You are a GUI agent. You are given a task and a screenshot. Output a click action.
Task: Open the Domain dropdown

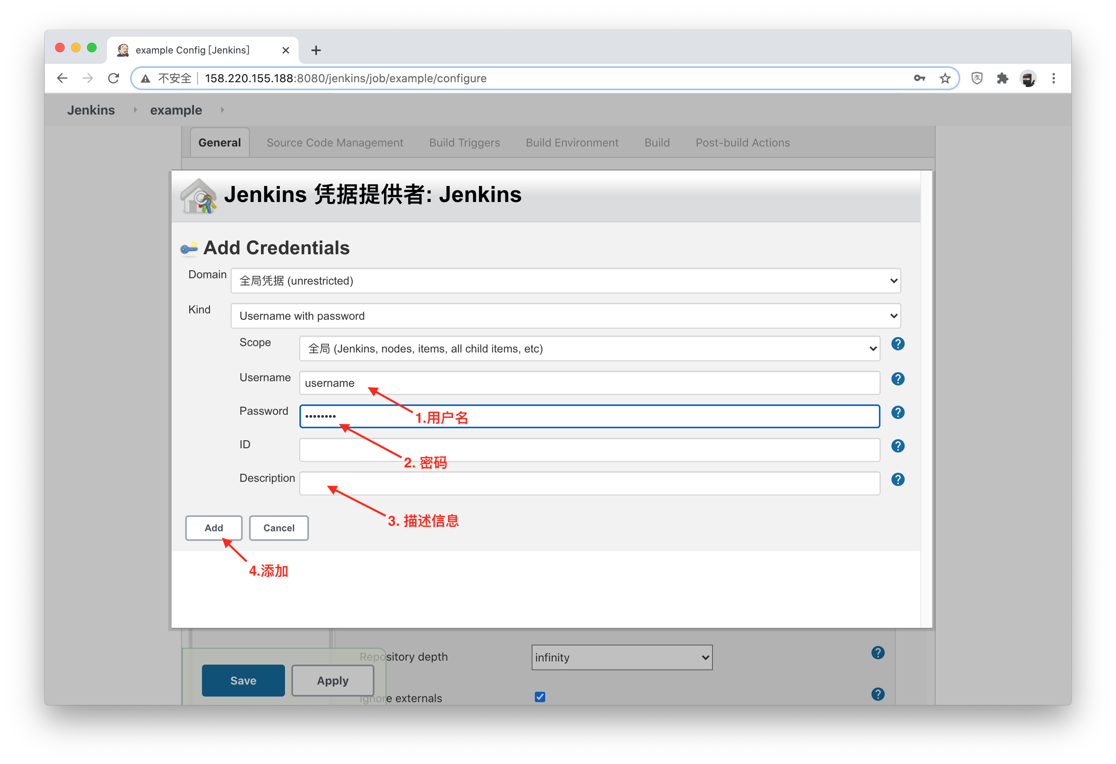click(x=565, y=281)
